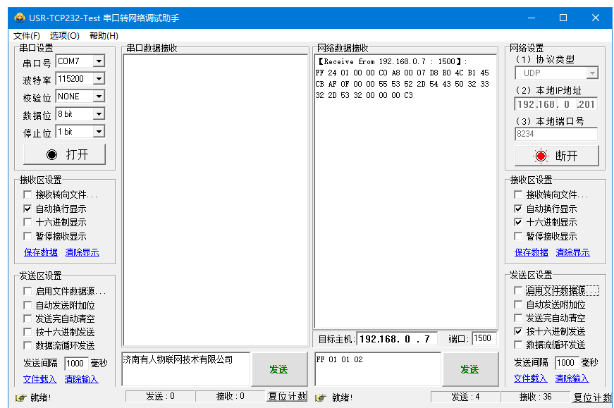The width and height of the screenshot is (614, 408).
Task: Click the serial 保存数据 link on the left
Action: [x=41, y=252]
